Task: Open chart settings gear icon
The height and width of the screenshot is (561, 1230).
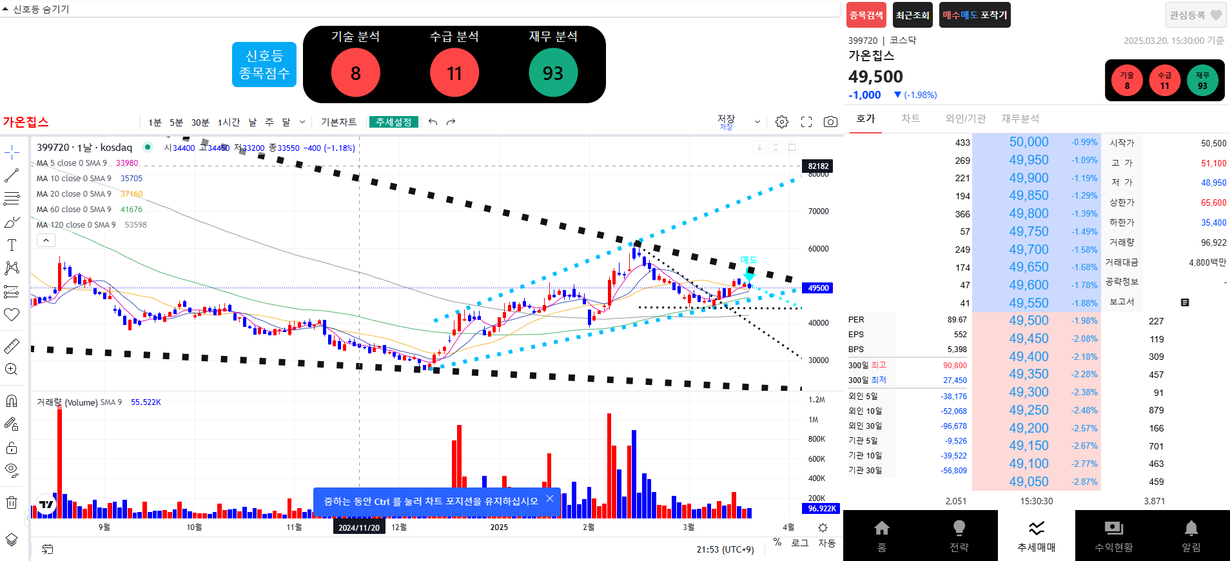Action: click(x=782, y=122)
